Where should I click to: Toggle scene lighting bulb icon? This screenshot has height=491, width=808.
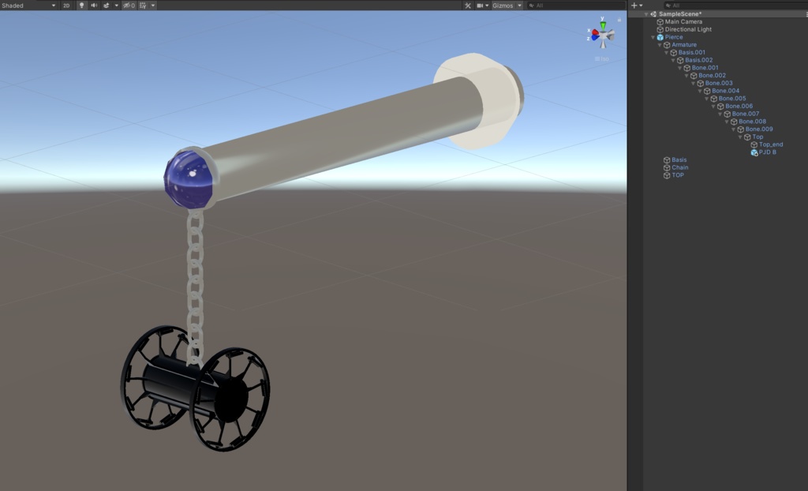[x=81, y=6]
